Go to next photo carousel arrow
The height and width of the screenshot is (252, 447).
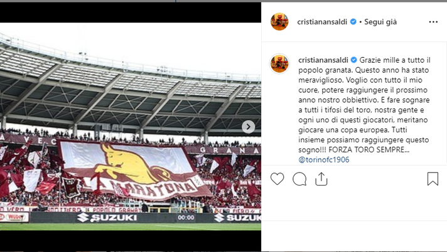point(249,127)
